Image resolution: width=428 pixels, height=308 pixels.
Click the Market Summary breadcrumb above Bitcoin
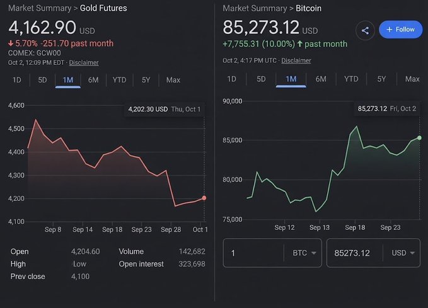[x=255, y=8]
